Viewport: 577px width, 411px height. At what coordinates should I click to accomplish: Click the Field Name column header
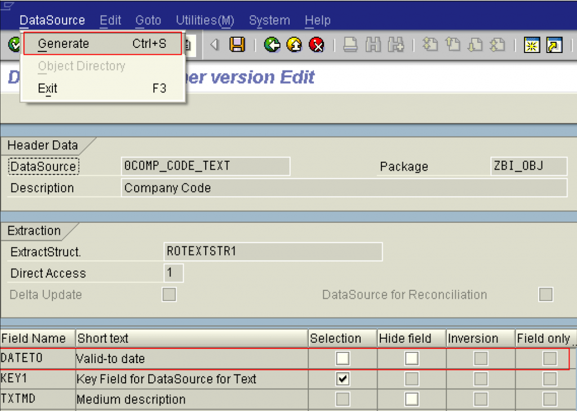(x=38, y=338)
